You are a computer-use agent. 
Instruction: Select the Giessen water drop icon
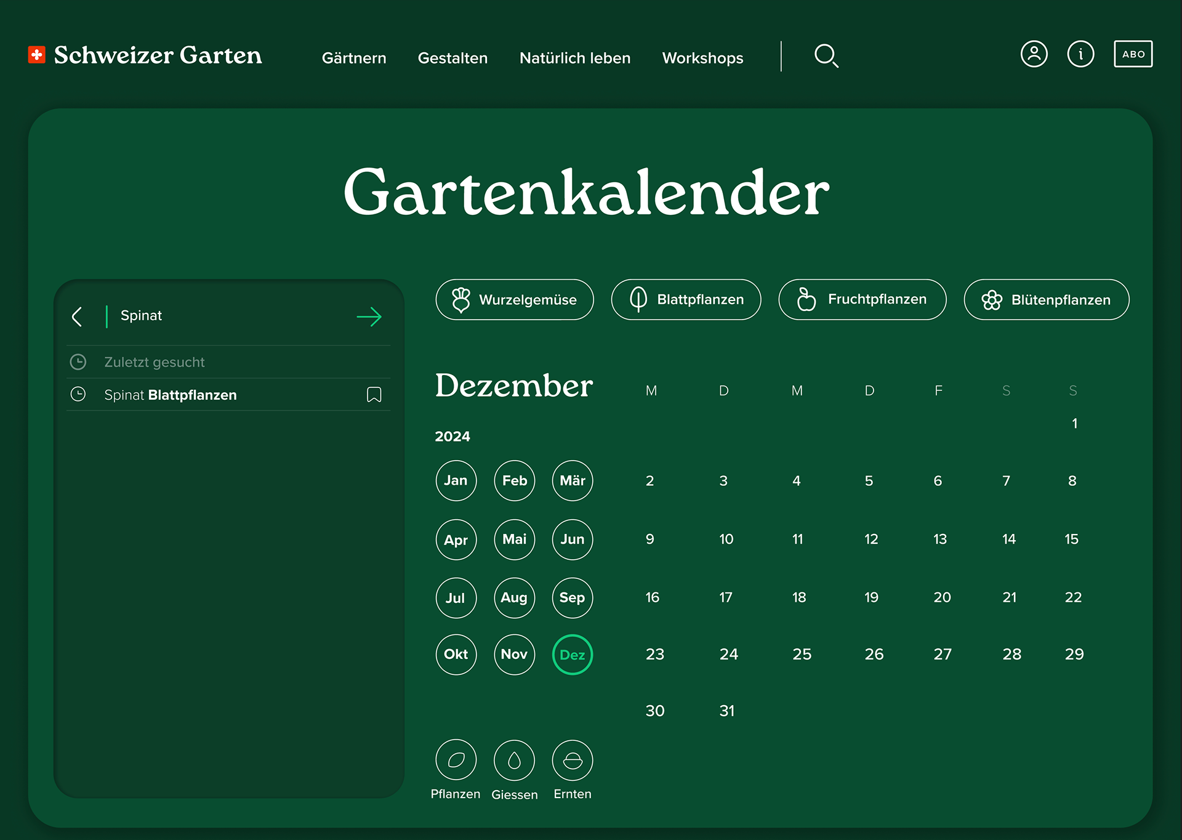coord(514,760)
